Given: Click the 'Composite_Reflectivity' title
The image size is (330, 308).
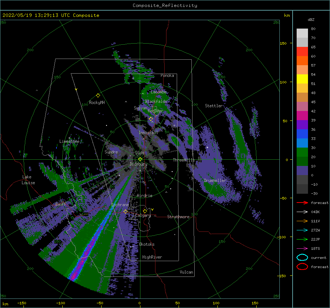Looking at the screenshot, I should (x=165, y=5).
